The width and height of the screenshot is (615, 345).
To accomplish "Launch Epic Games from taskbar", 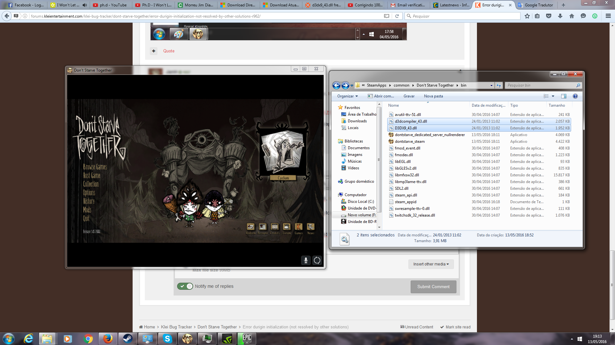I will (x=247, y=339).
